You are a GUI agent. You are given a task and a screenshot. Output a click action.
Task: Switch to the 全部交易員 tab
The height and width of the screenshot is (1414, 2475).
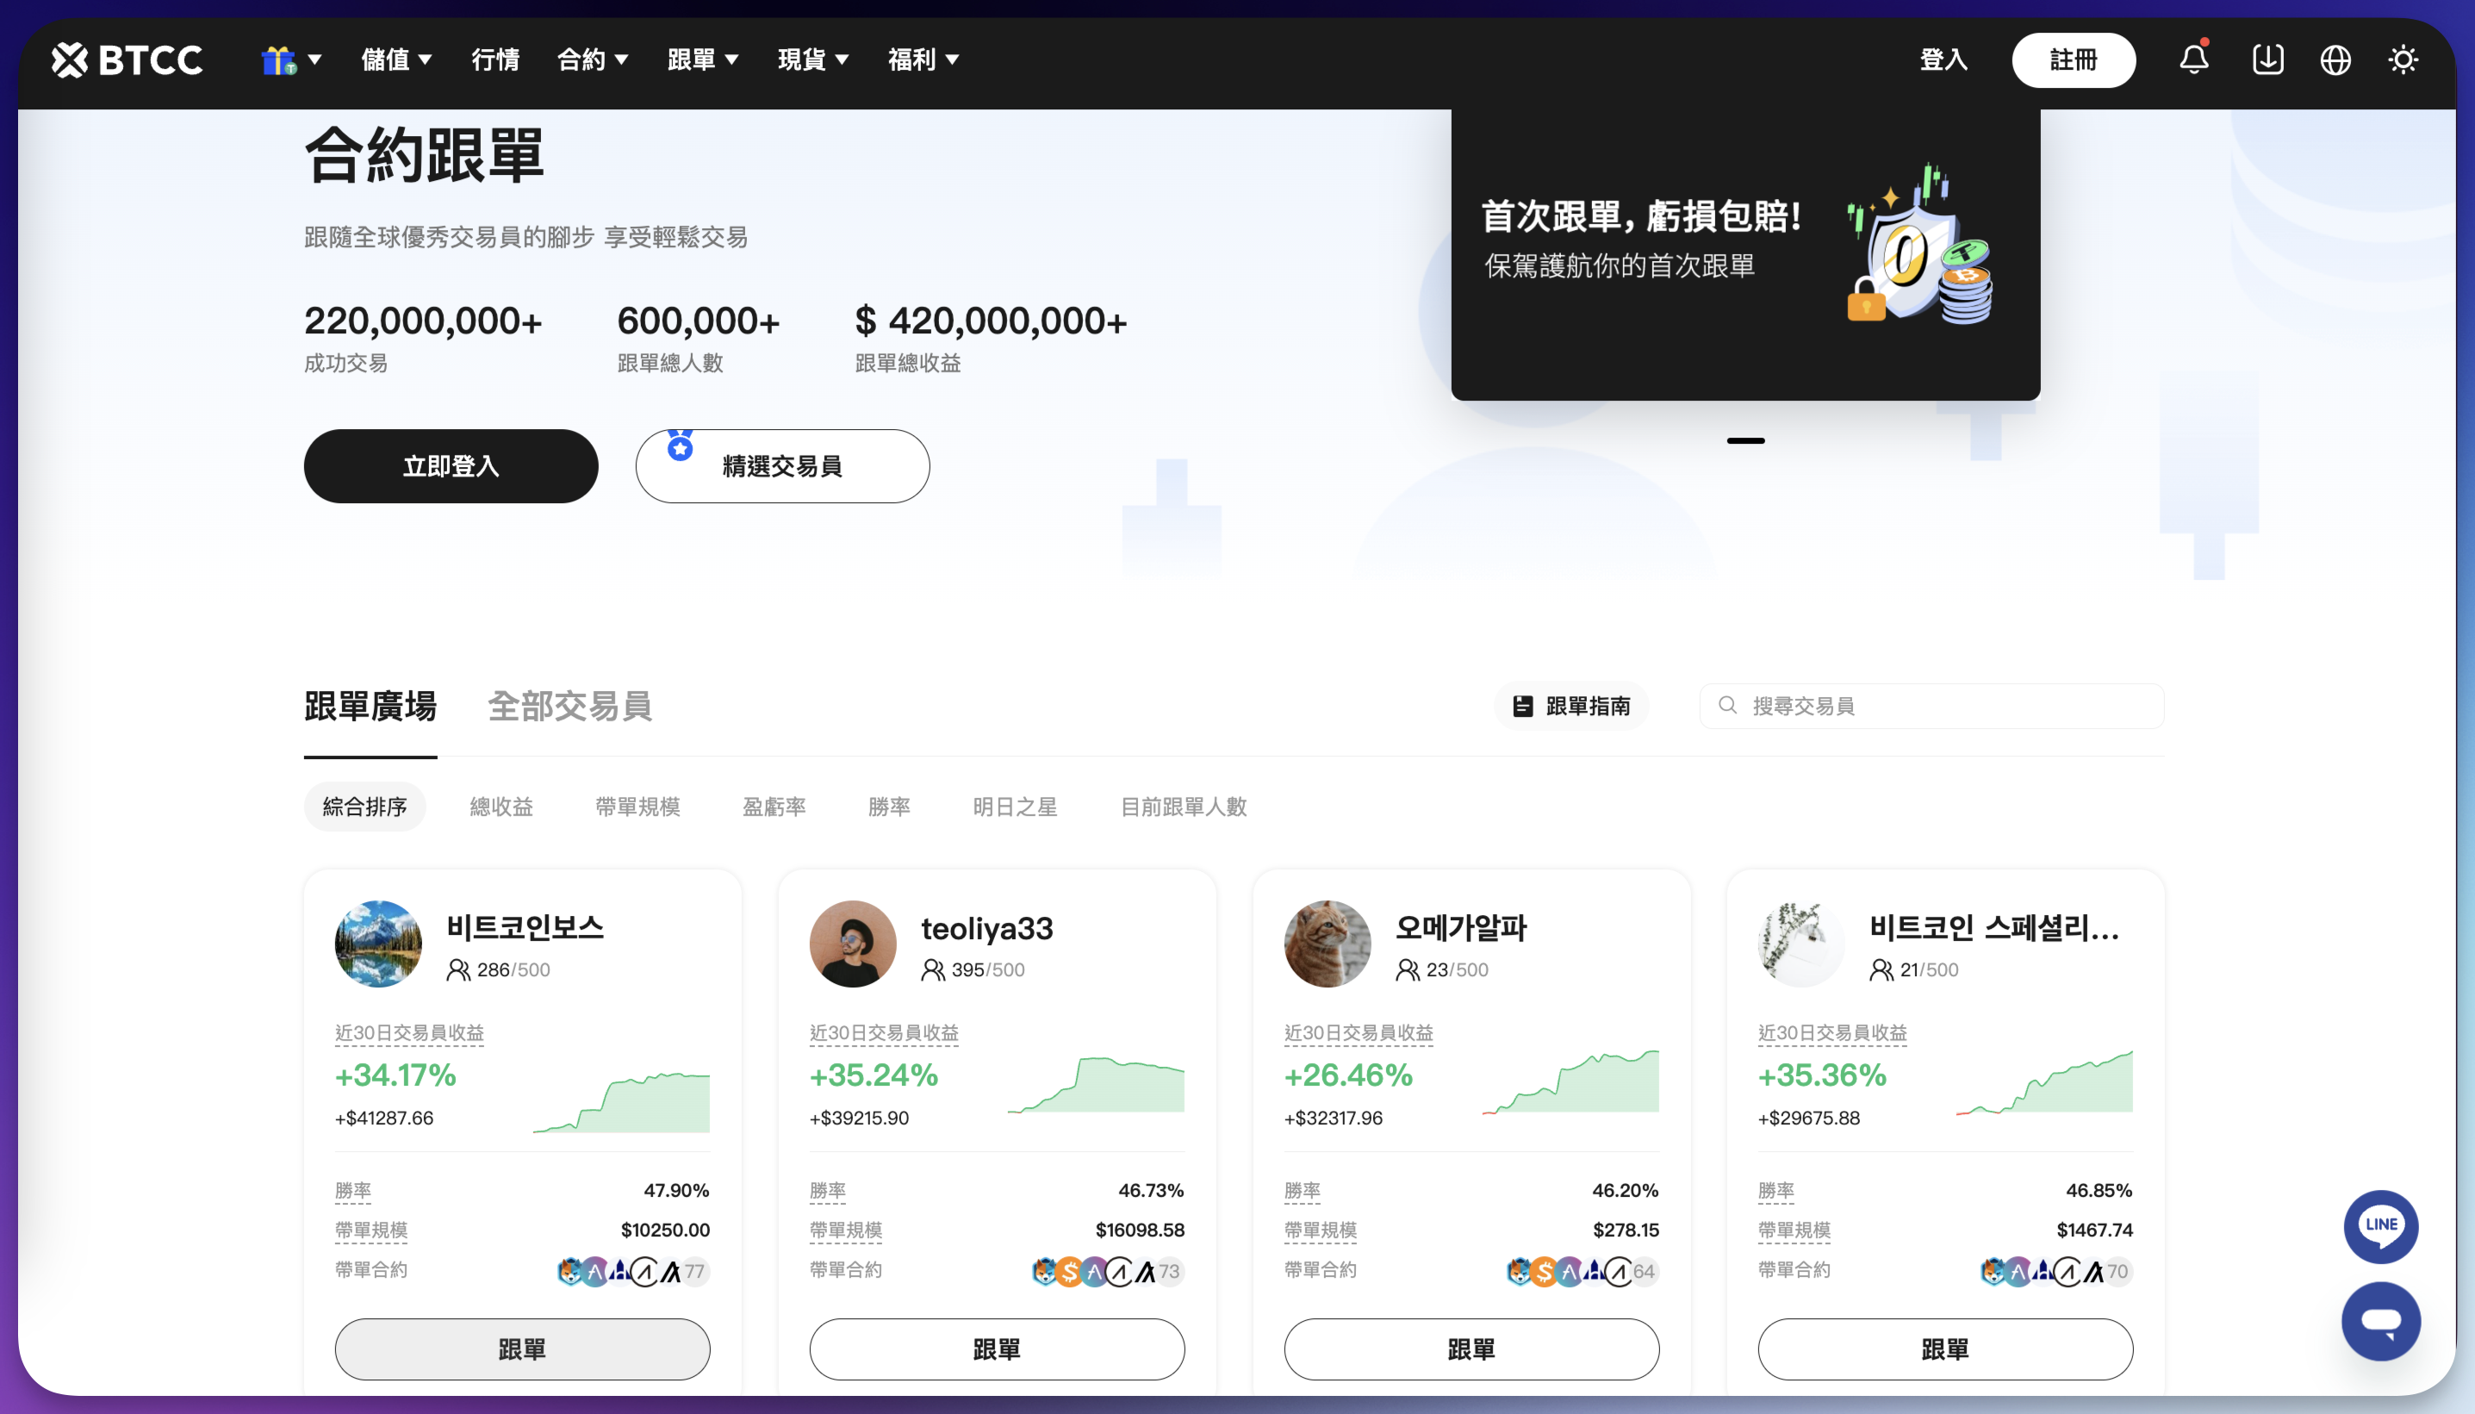[569, 706]
